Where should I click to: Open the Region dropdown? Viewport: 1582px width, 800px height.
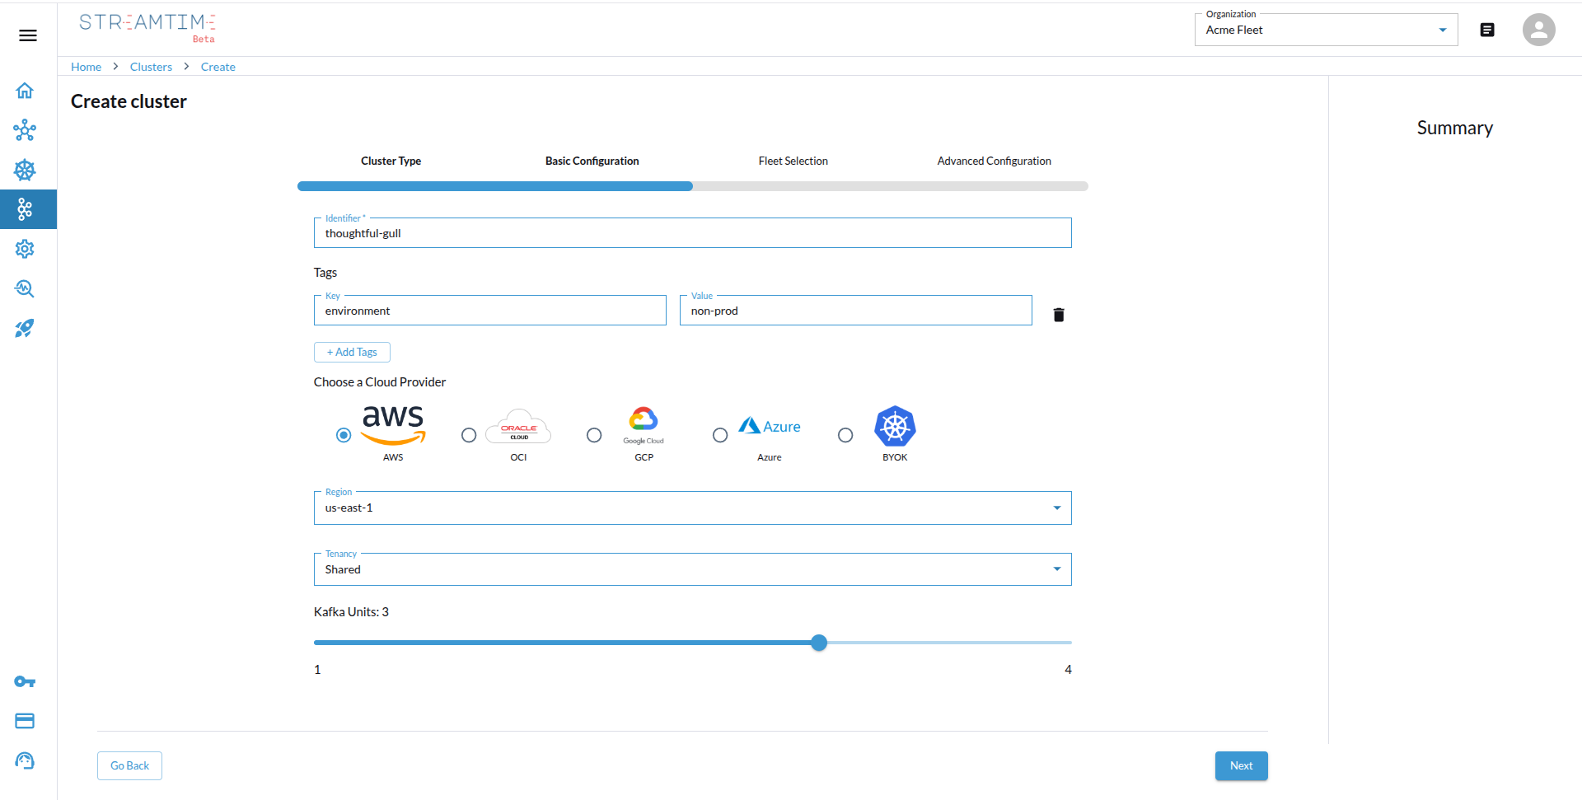tap(692, 508)
